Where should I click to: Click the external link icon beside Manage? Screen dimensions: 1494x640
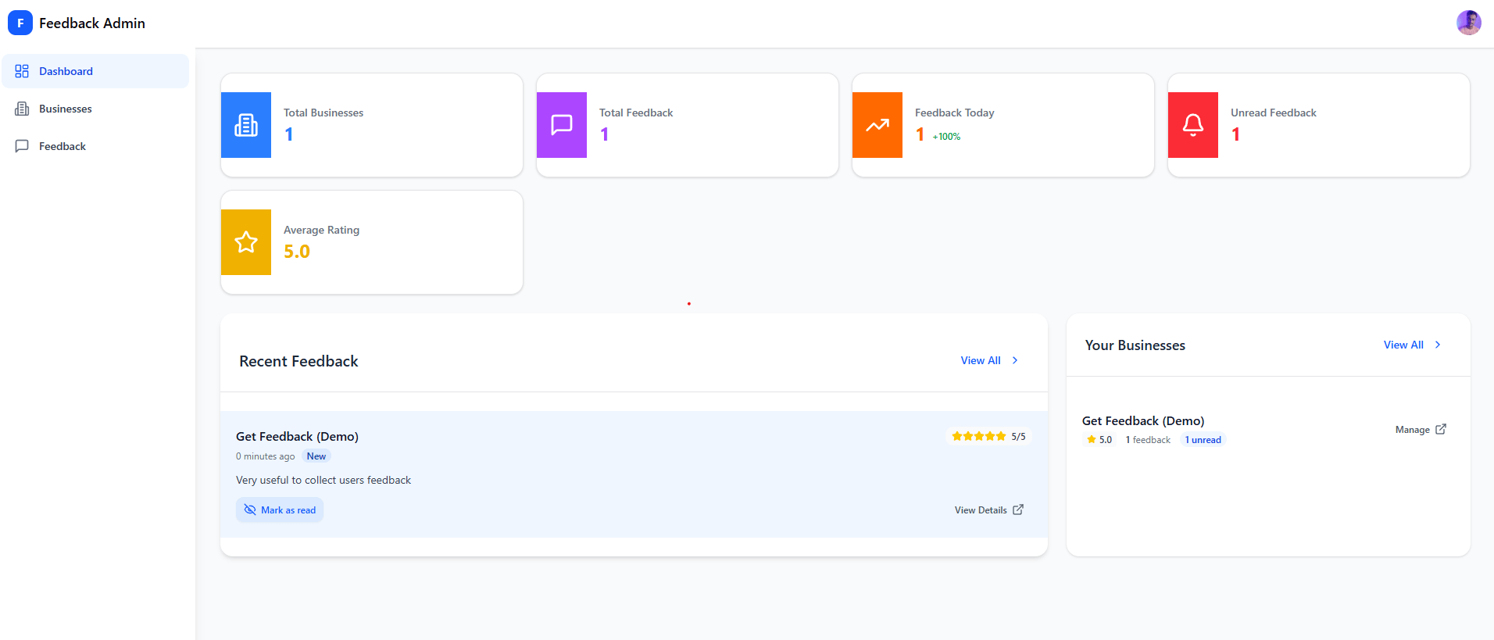1441,429
